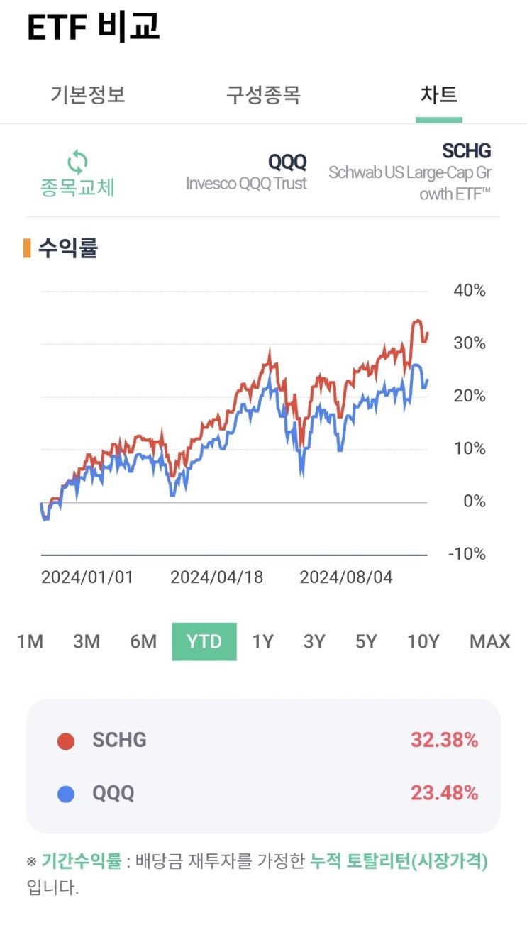Click the blue QQQ legend dot
Viewport: 527px width, 925px height.
66,794
